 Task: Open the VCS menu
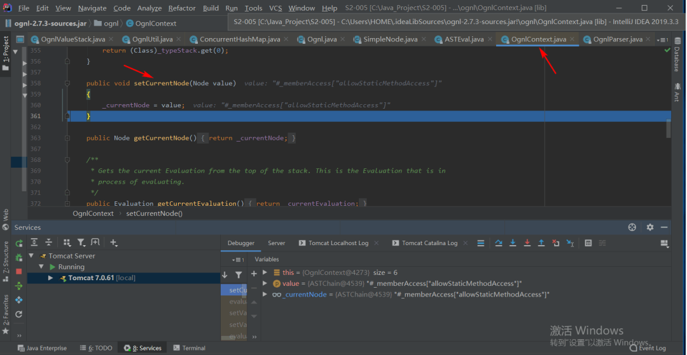pos(275,8)
